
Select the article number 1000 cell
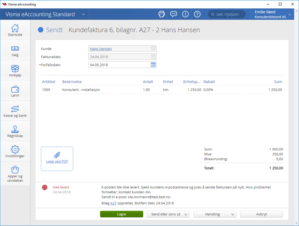click(x=46, y=90)
